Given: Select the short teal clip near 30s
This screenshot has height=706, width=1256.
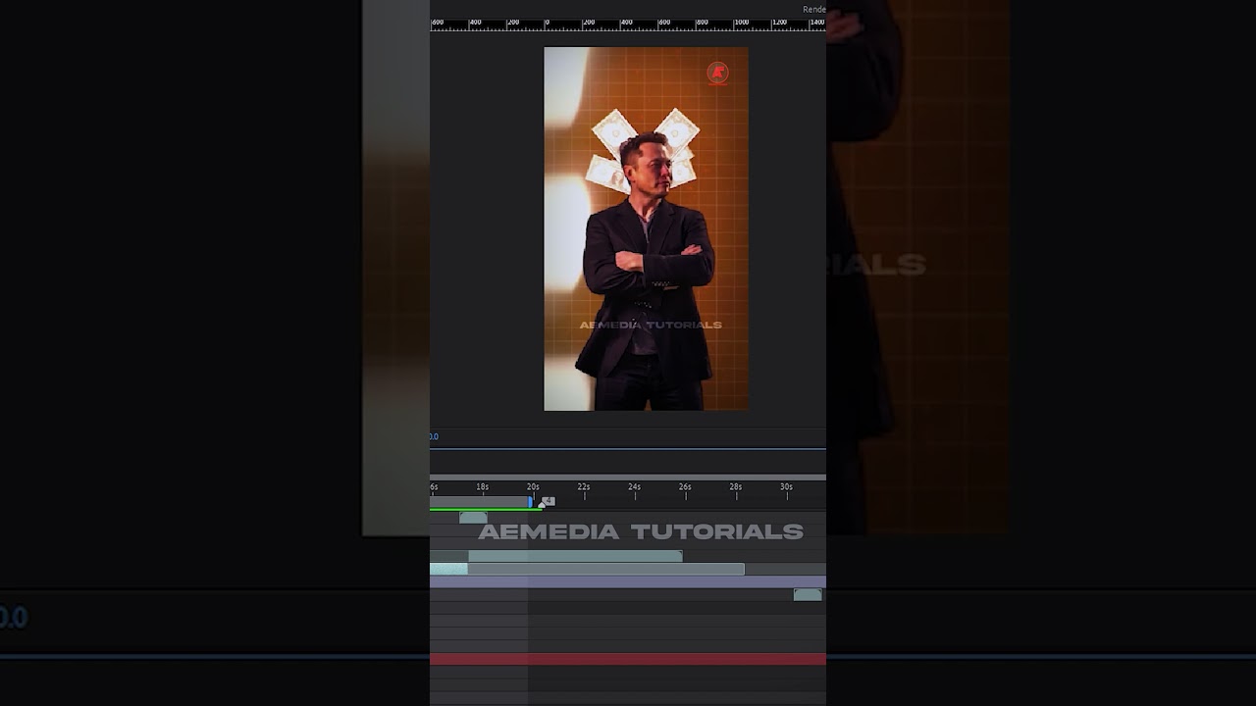Looking at the screenshot, I should [x=808, y=595].
